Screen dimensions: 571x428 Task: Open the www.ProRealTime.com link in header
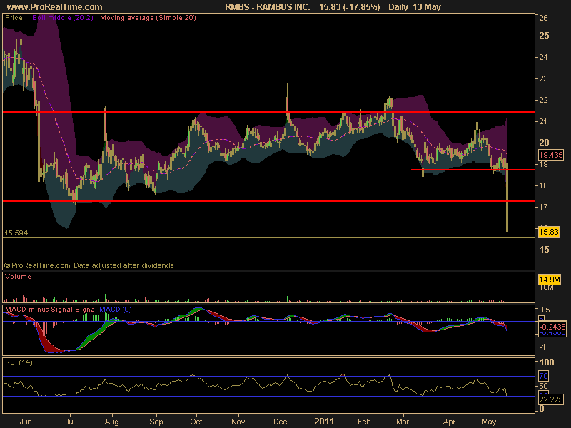coord(55,7)
